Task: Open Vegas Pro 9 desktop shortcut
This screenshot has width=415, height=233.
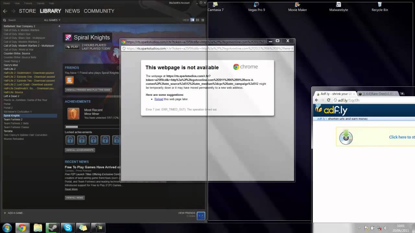Action: click(256, 7)
